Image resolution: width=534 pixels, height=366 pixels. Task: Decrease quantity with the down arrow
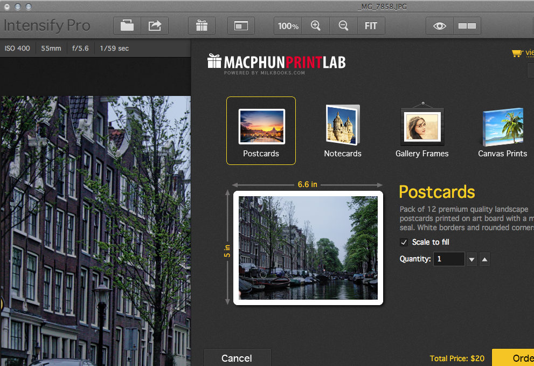pyautogui.click(x=471, y=259)
